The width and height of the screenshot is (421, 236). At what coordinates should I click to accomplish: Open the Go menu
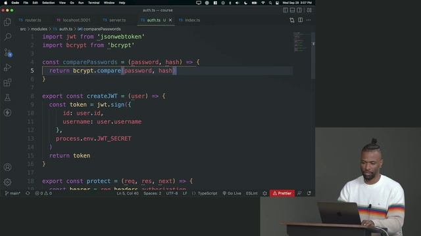click(72, 3)
